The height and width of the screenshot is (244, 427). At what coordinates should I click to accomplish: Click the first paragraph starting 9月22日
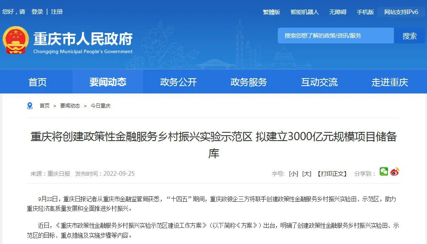tap(211, 204)
